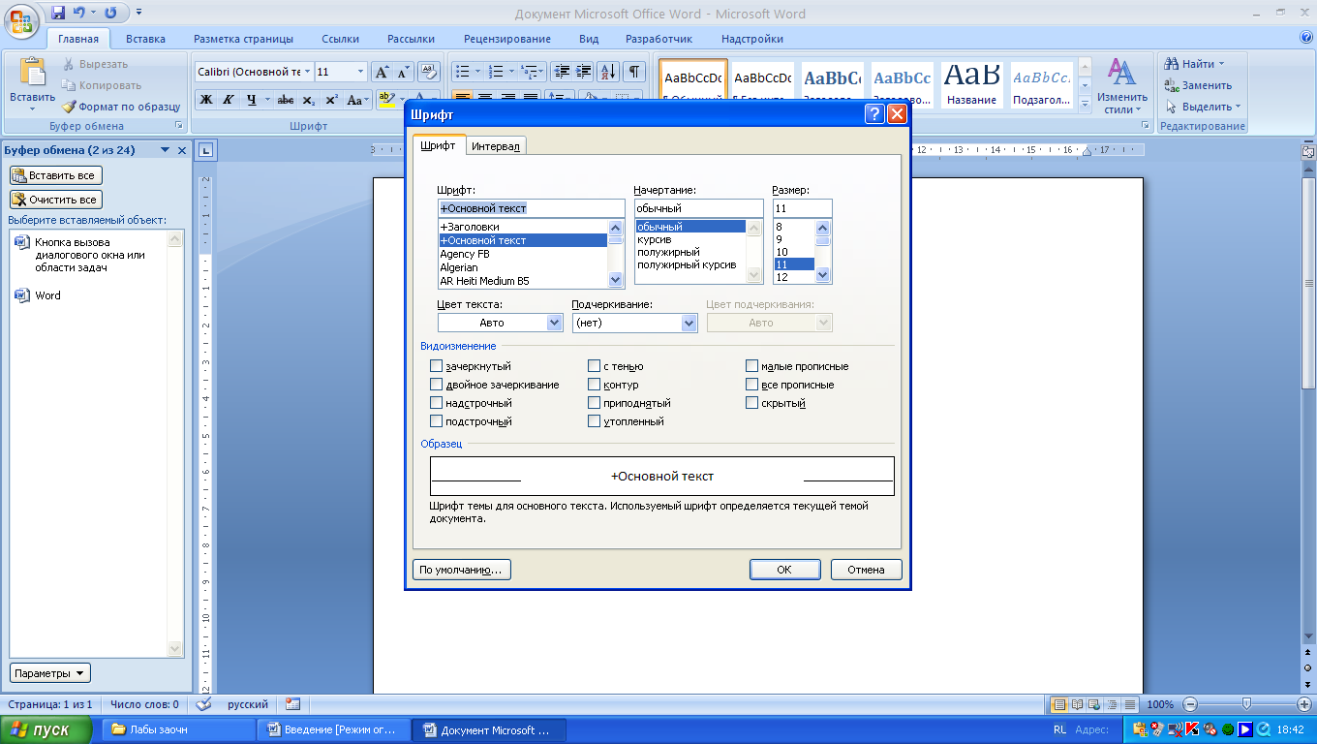Open the Ссылки ribbon tab
The image size is (1317, 744).
(340, 39)
